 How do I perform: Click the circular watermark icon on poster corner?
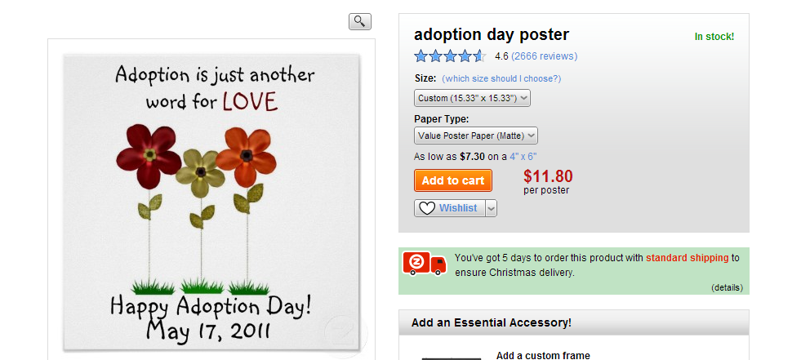(x=341, y=333)
